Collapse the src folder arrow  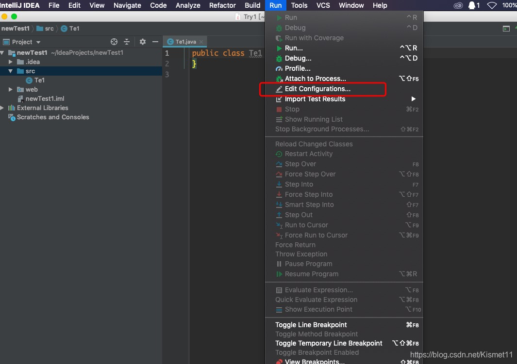11,71
